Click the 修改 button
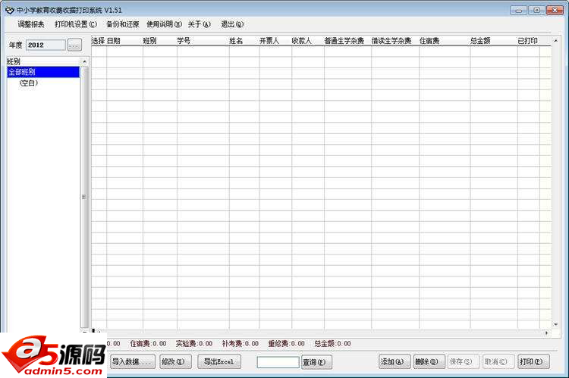The height and width of the screenshot is (378, 569). (x=175, y=361)
